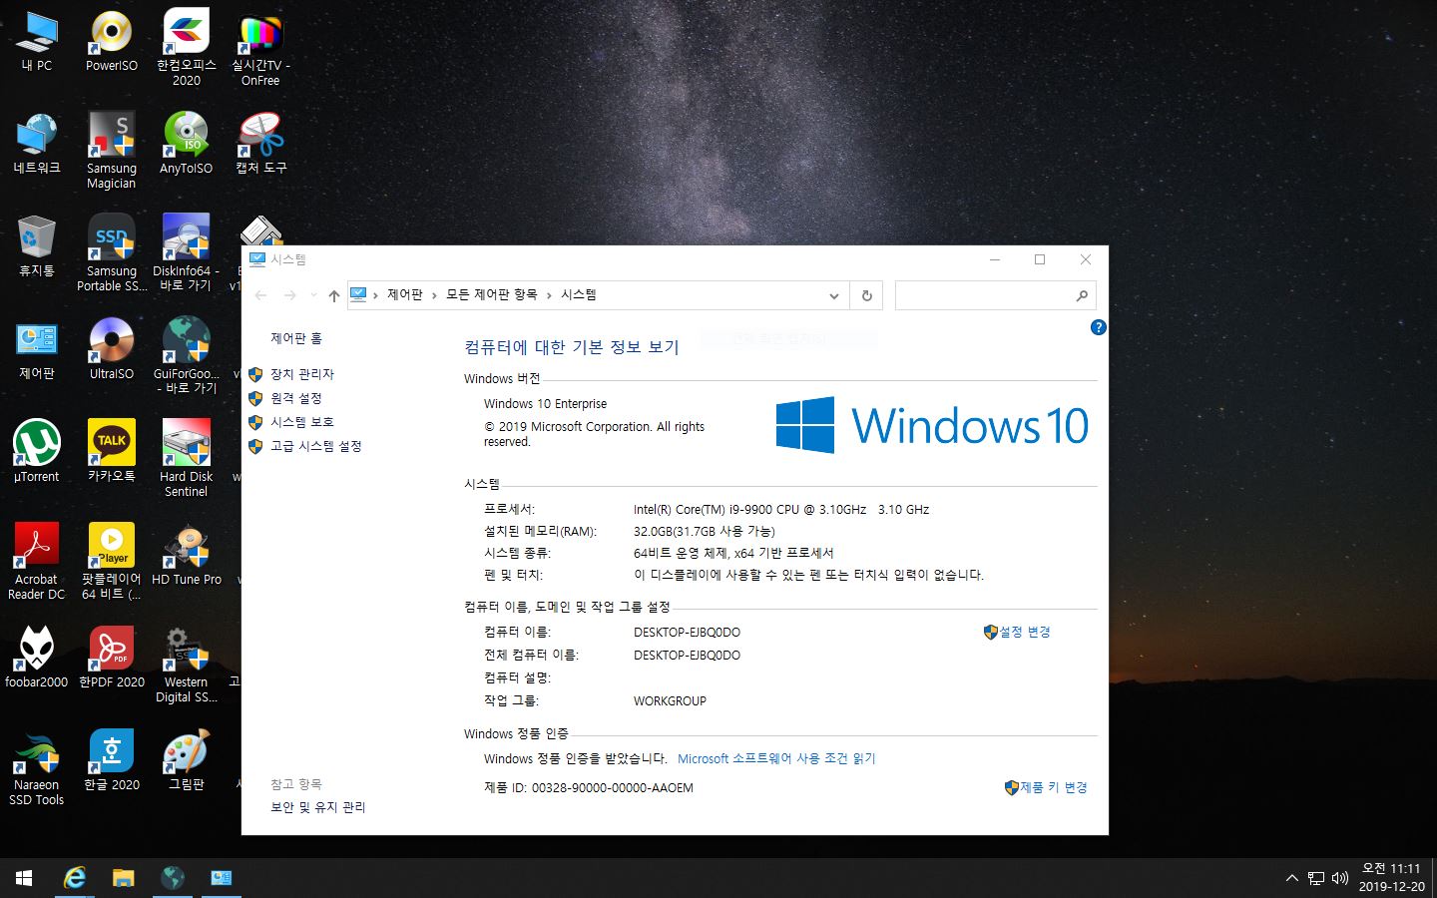Launch Samsung Magician shortcut
1437x898 pixels.
112,151
